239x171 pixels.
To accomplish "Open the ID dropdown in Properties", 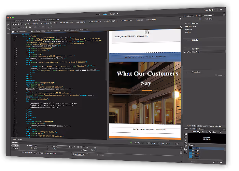I will [41, 149].
